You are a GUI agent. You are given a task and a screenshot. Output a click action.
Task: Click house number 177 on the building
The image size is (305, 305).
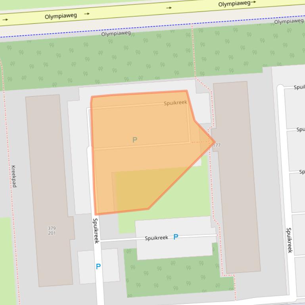tap(217, 145)
